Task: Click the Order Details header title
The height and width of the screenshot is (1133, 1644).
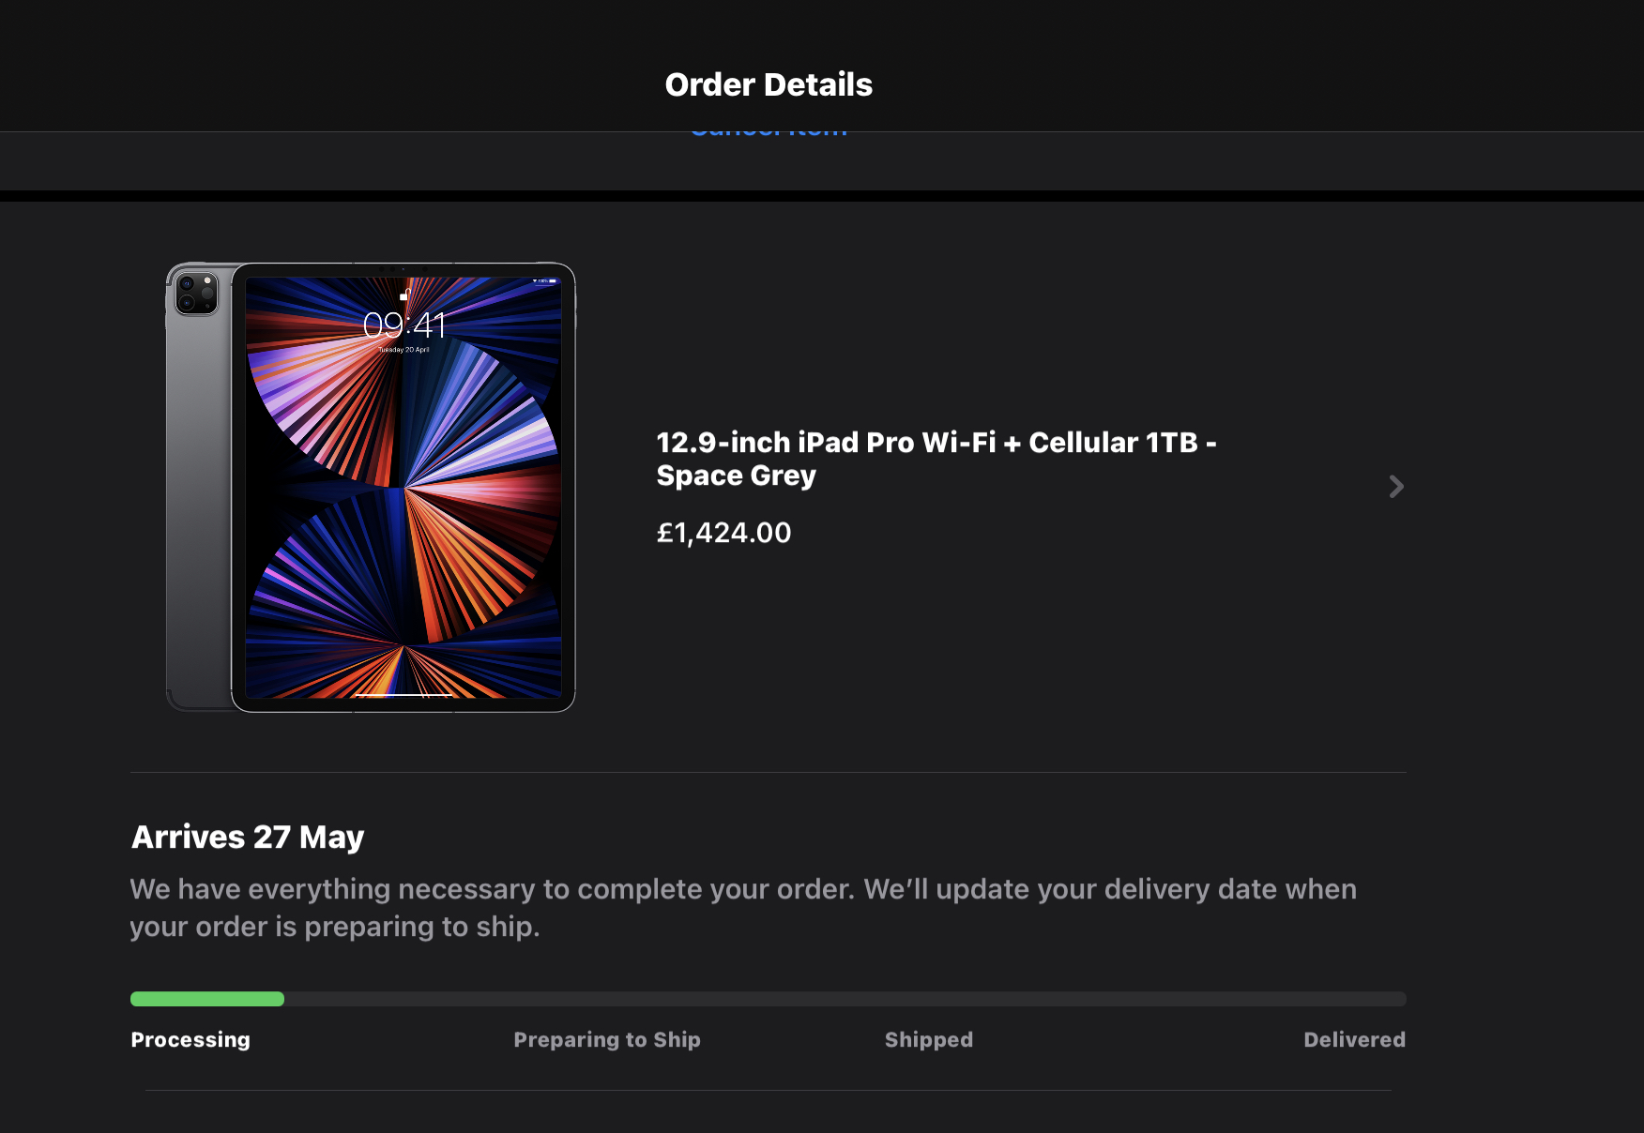Action: pyautogui.click(x=769, y=84)
